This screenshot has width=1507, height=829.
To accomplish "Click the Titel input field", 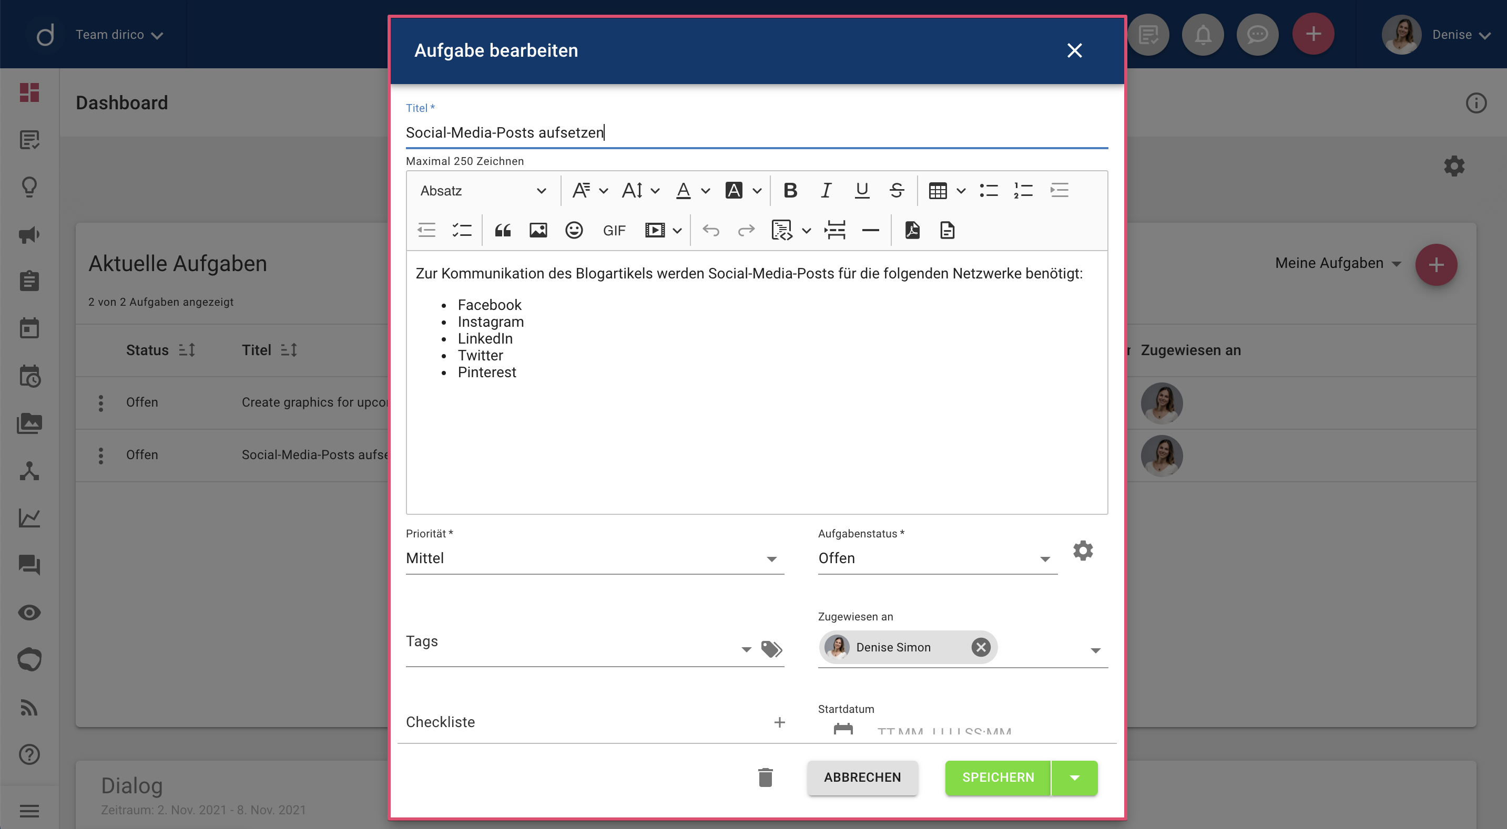I will (757, 133).
